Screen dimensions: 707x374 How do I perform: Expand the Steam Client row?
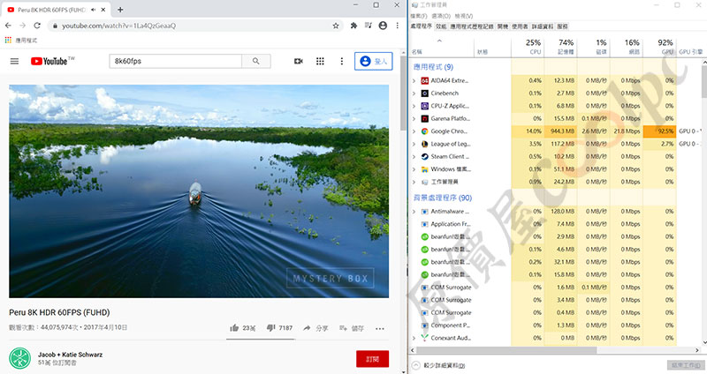point(414,157)
